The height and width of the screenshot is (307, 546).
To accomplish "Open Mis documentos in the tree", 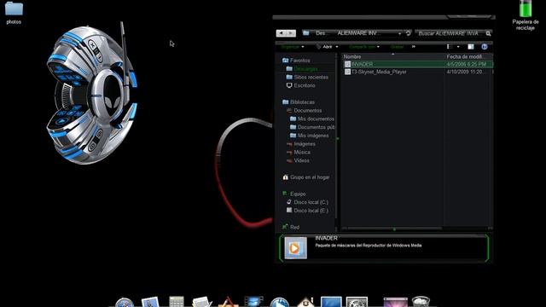I will point(312,119).
